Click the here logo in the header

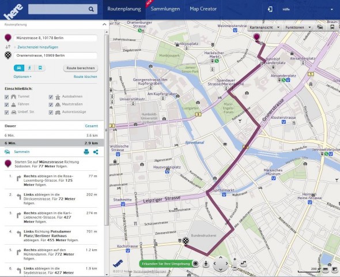click(13, 12)
